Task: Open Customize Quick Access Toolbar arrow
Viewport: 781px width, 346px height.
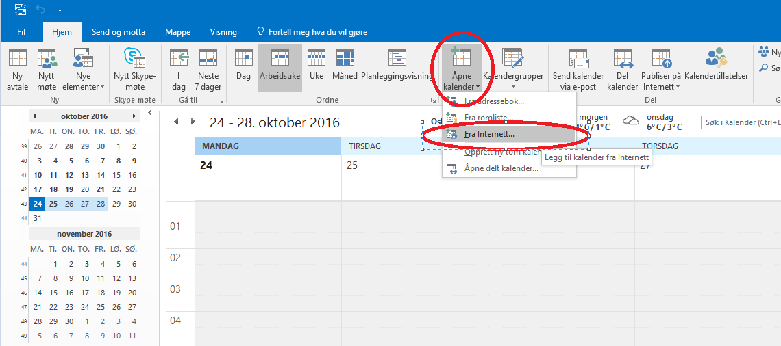Action: [60, 10]
